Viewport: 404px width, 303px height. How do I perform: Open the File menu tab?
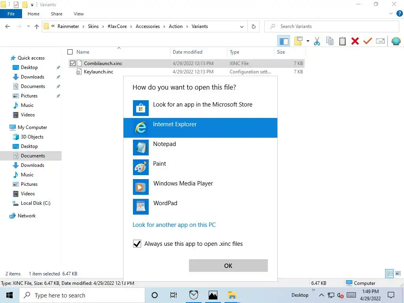tap(11, 14)
